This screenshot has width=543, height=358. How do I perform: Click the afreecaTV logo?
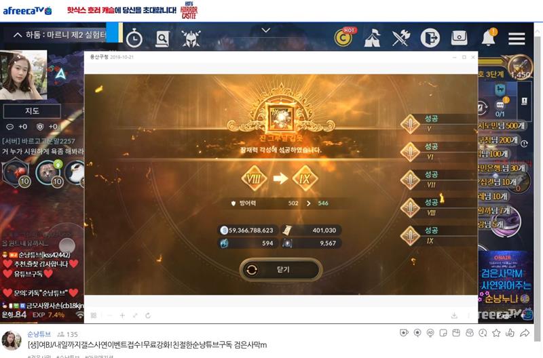pyautogui.click(x=27, y=11)
